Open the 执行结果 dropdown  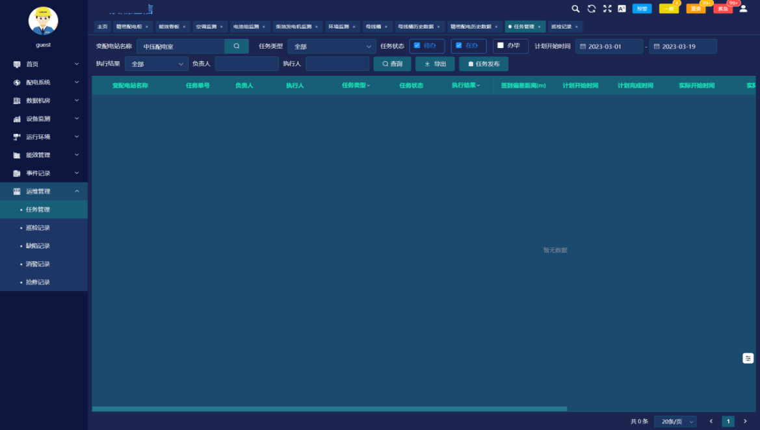pos(157,64)
